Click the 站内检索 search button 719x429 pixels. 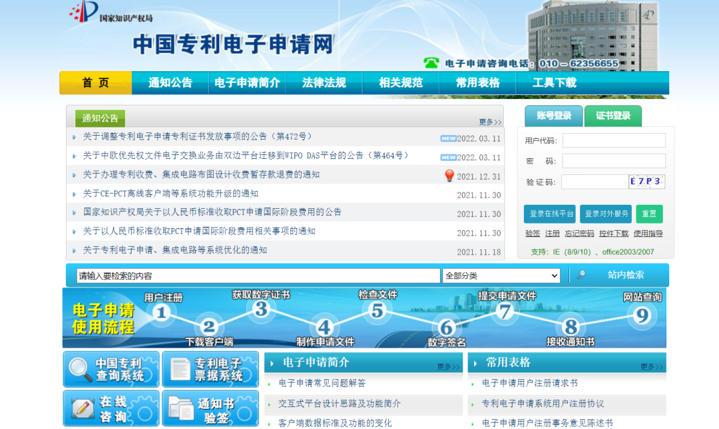coord(625,275)
